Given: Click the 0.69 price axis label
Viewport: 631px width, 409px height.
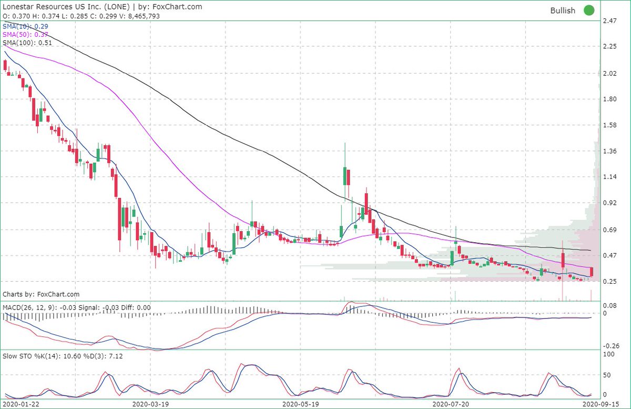Looking at the screenshot, I should [610, 231].
